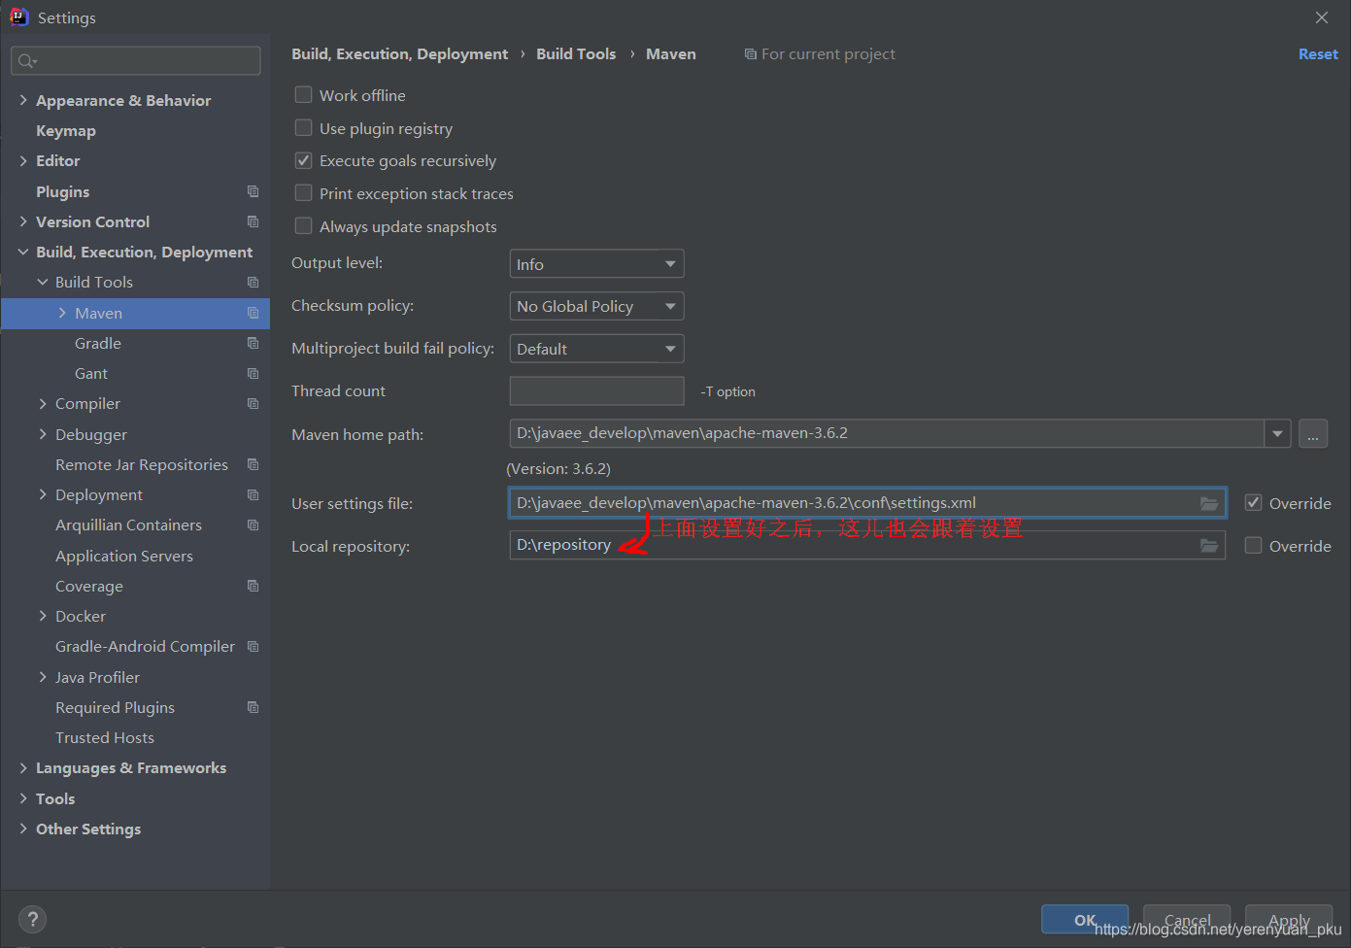
Task: Click the For current project icon in header
Action: click(x=750, y=54)
